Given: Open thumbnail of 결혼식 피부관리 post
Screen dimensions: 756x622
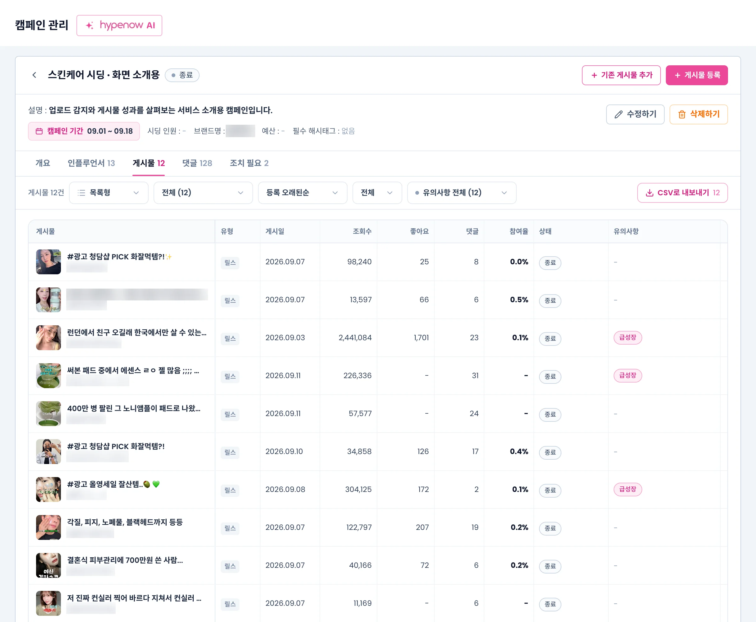Looking at the screenshot, I should pyautogui.click(x=48, y=565).
